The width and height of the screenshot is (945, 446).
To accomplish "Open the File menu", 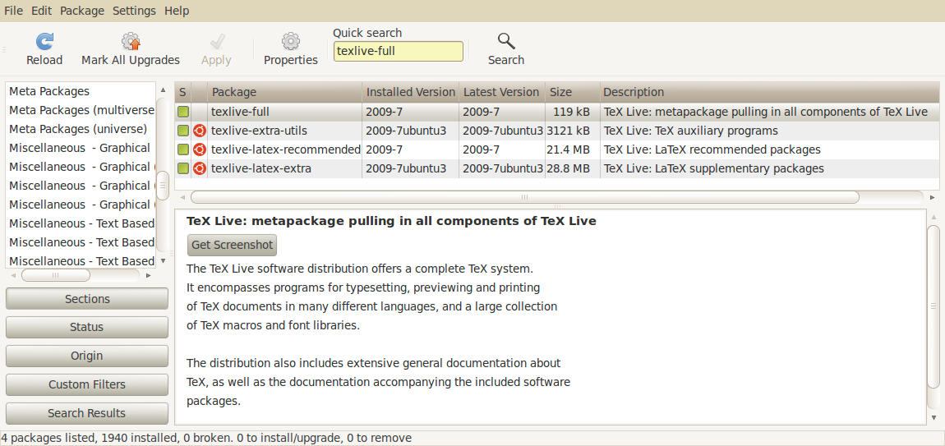I will pos(13,11).
